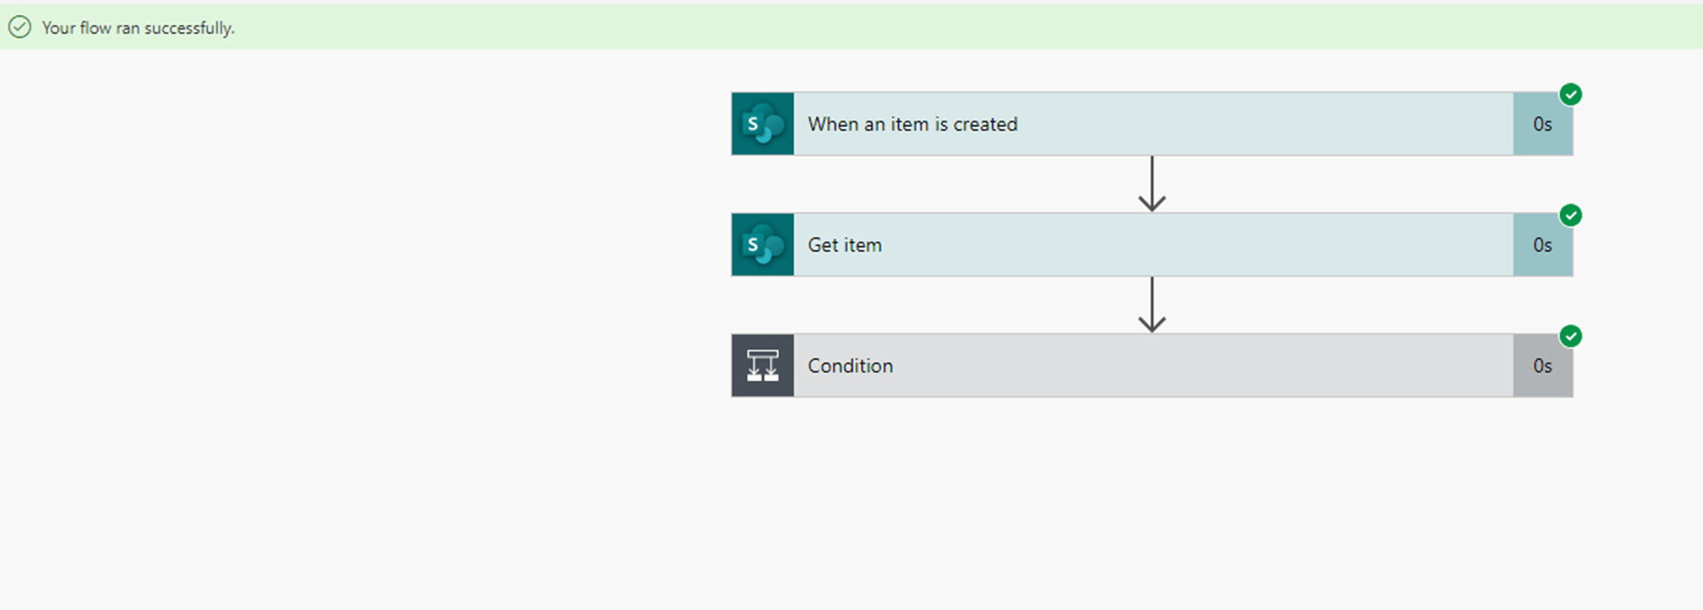Expand the 'Condition' step to view branches
Screen dimensions: 1703x610
(850, 365)
